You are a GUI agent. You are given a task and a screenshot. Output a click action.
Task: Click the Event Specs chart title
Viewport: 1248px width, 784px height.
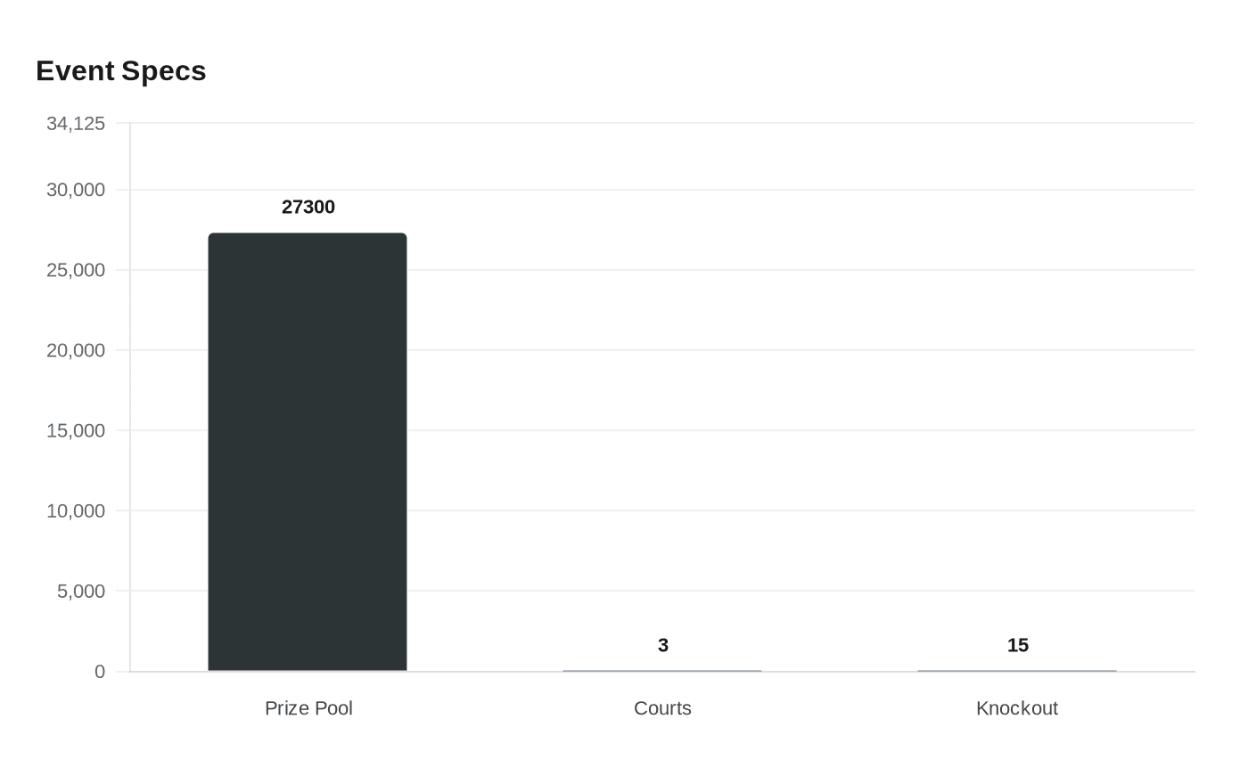tap(121, 71)
